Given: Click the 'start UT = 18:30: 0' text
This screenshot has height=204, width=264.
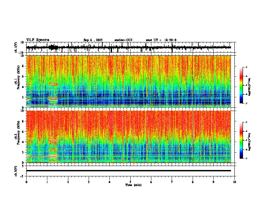Looking at the screenshot, I should coord(161,40).
